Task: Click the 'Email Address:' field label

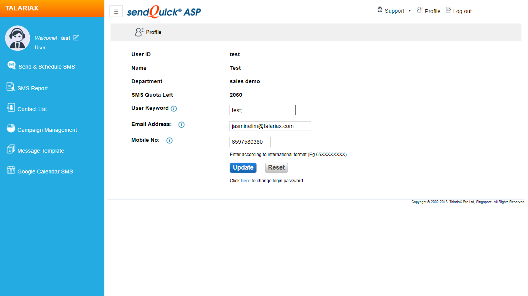Action: pyautogui.click(x=152, y=124)
